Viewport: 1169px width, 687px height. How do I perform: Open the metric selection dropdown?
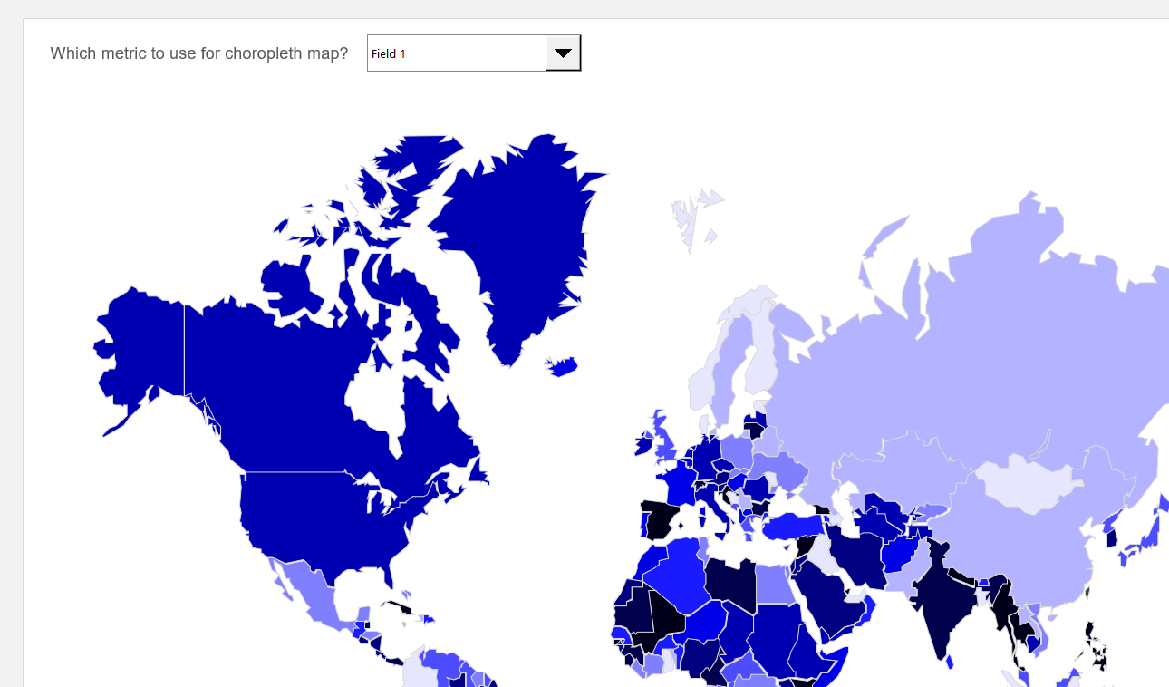472,53
